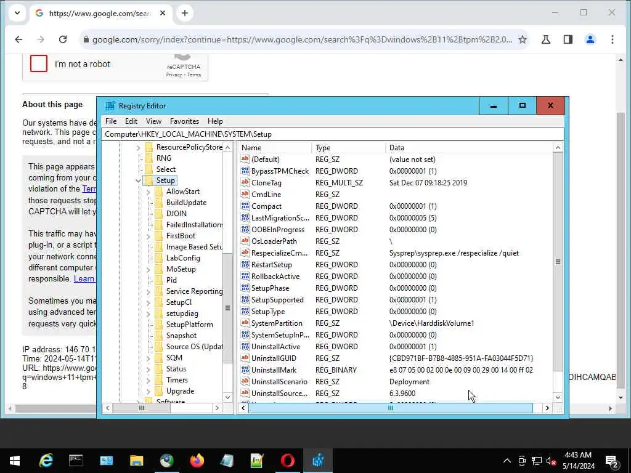Click the Registry Editor title bar icon
631x473 pixels.
click(110, 106)
